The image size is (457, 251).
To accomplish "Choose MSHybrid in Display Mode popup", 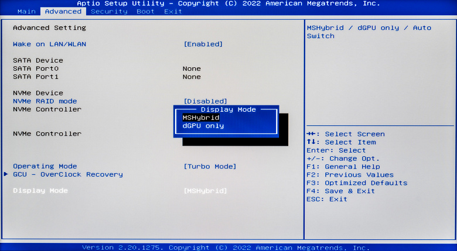I will coord(201,118).
